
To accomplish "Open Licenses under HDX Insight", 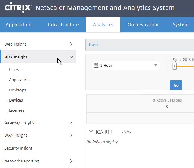I will pyautogui.click(x=17, y=110).
